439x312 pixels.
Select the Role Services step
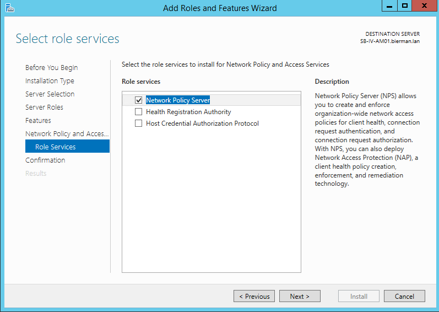67,146
